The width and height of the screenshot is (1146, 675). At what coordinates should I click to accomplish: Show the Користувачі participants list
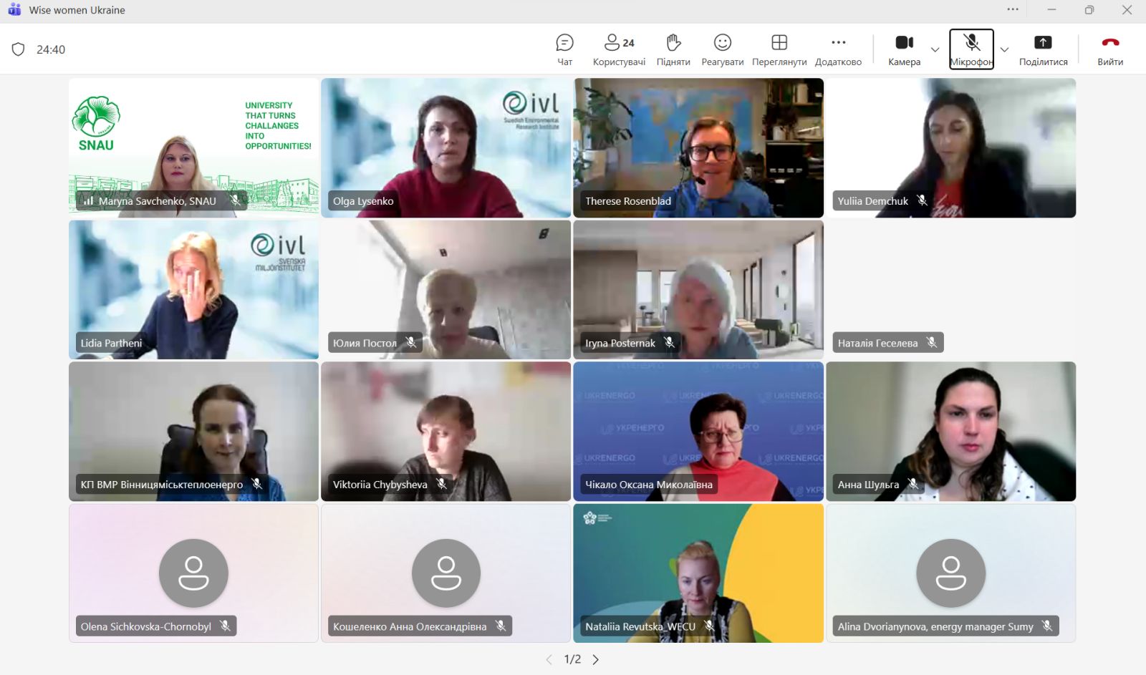tap(619, 49)
